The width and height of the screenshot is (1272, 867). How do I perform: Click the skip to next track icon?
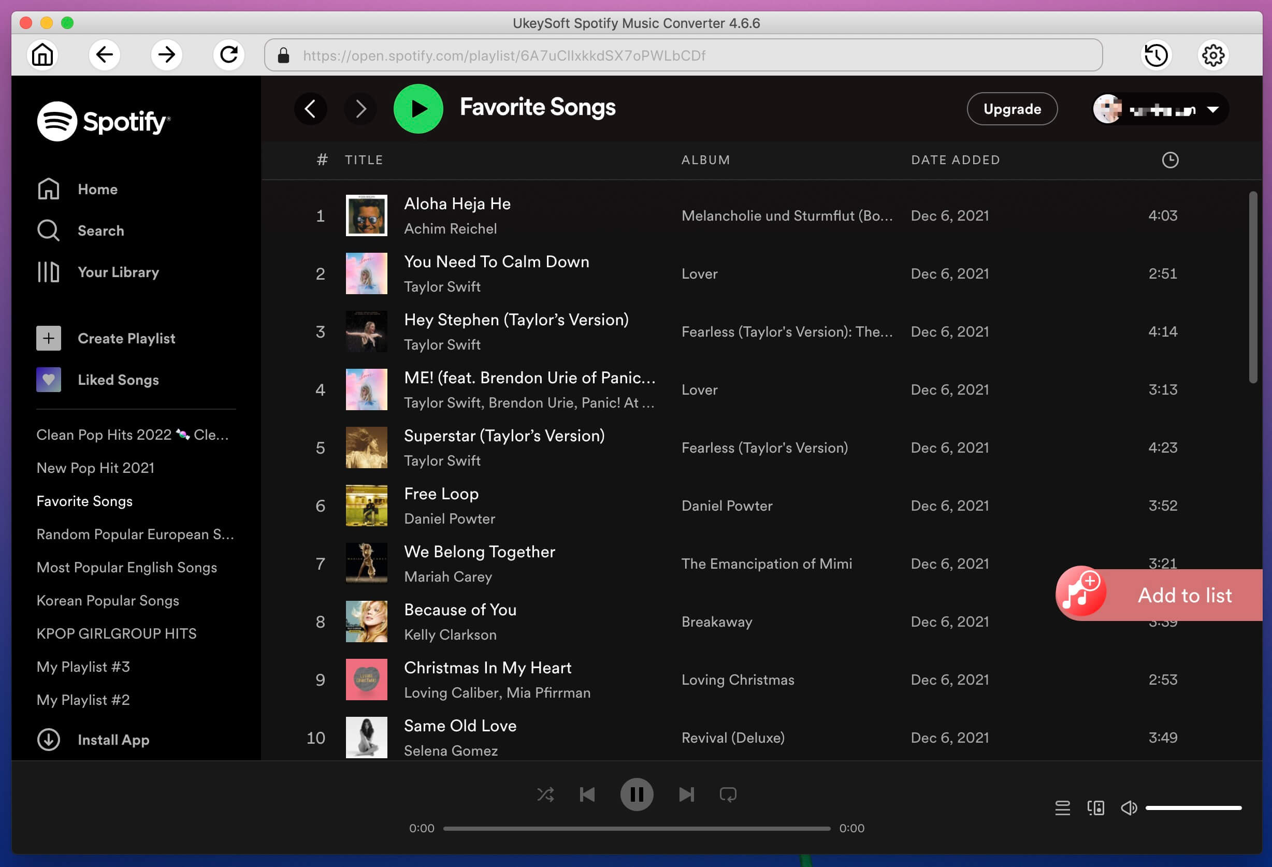click(x=686, y=794)
